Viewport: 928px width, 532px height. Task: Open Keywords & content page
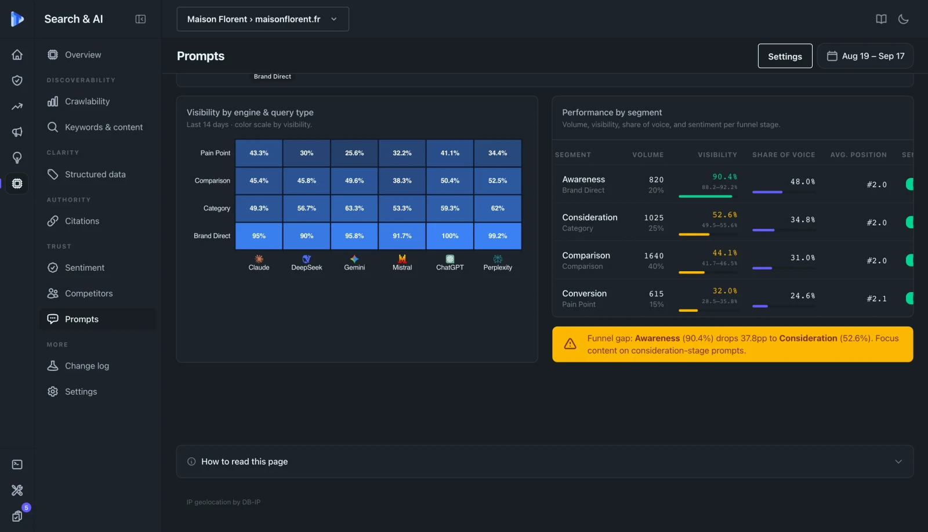pyautogui.click(x=97, y=127)
